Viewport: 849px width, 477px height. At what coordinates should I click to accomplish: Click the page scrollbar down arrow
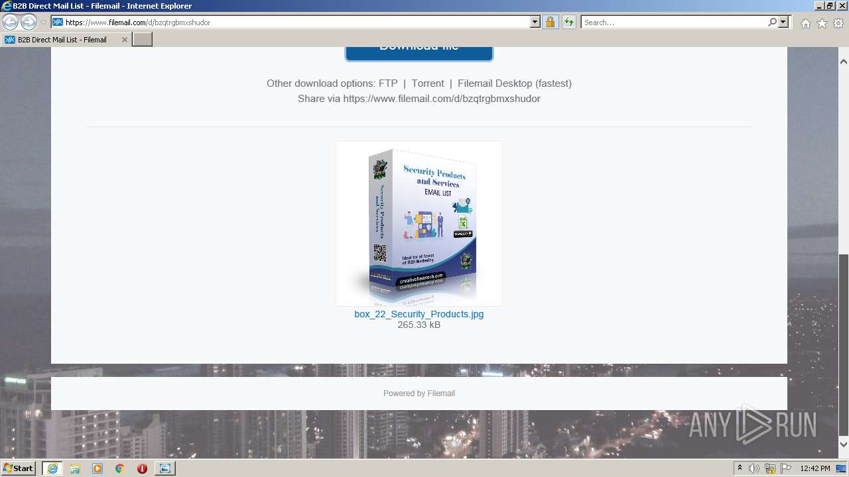pos(844,445)
